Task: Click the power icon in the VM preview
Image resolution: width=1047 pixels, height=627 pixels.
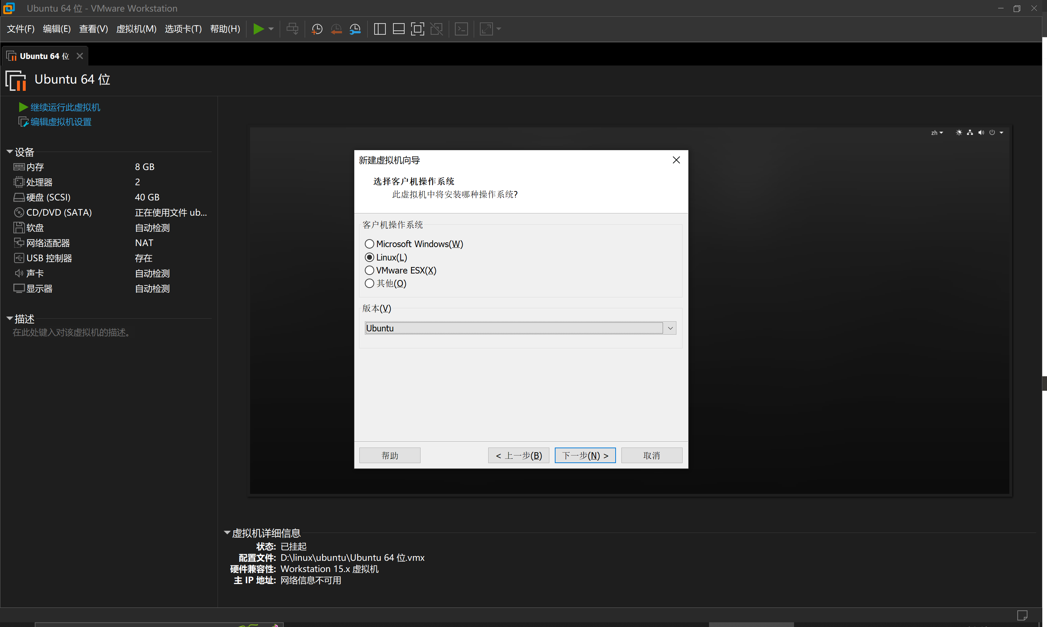Action: tap(992, 133)
